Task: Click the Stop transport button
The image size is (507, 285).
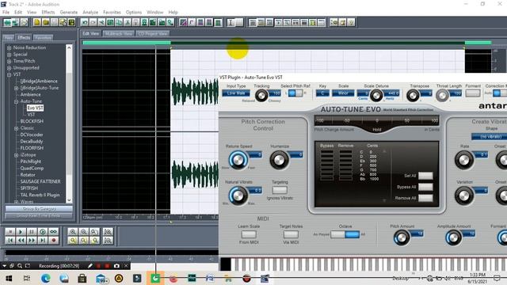Action: [10, 232]
